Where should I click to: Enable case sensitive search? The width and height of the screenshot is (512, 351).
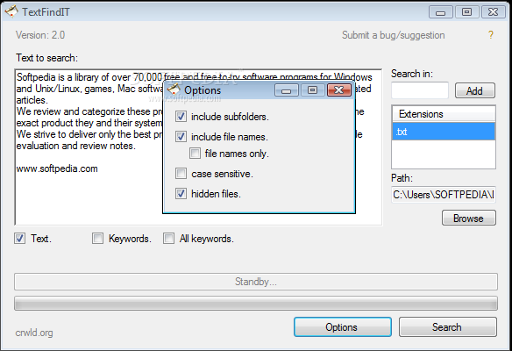181,174
